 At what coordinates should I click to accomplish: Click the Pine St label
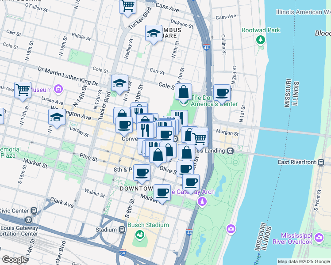pyautogui.click(x=89, y=157)
